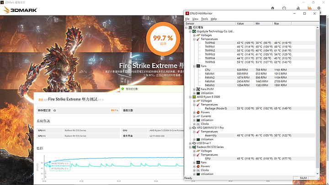Click HWMonitor scrollbar up arrow
Viewport: 329px width, 185px height.
(x=317, y=27)
